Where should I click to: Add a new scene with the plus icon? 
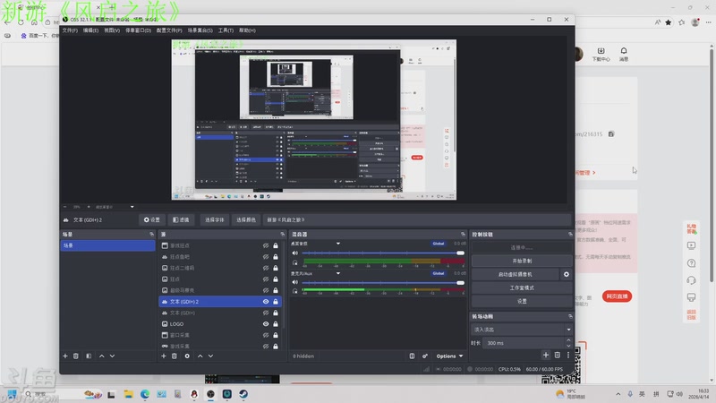pos(65,356)
